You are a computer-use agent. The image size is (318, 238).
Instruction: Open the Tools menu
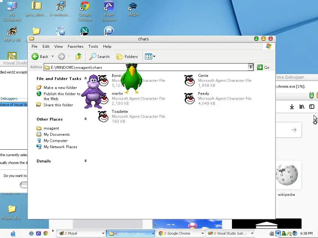pos(93,46)
